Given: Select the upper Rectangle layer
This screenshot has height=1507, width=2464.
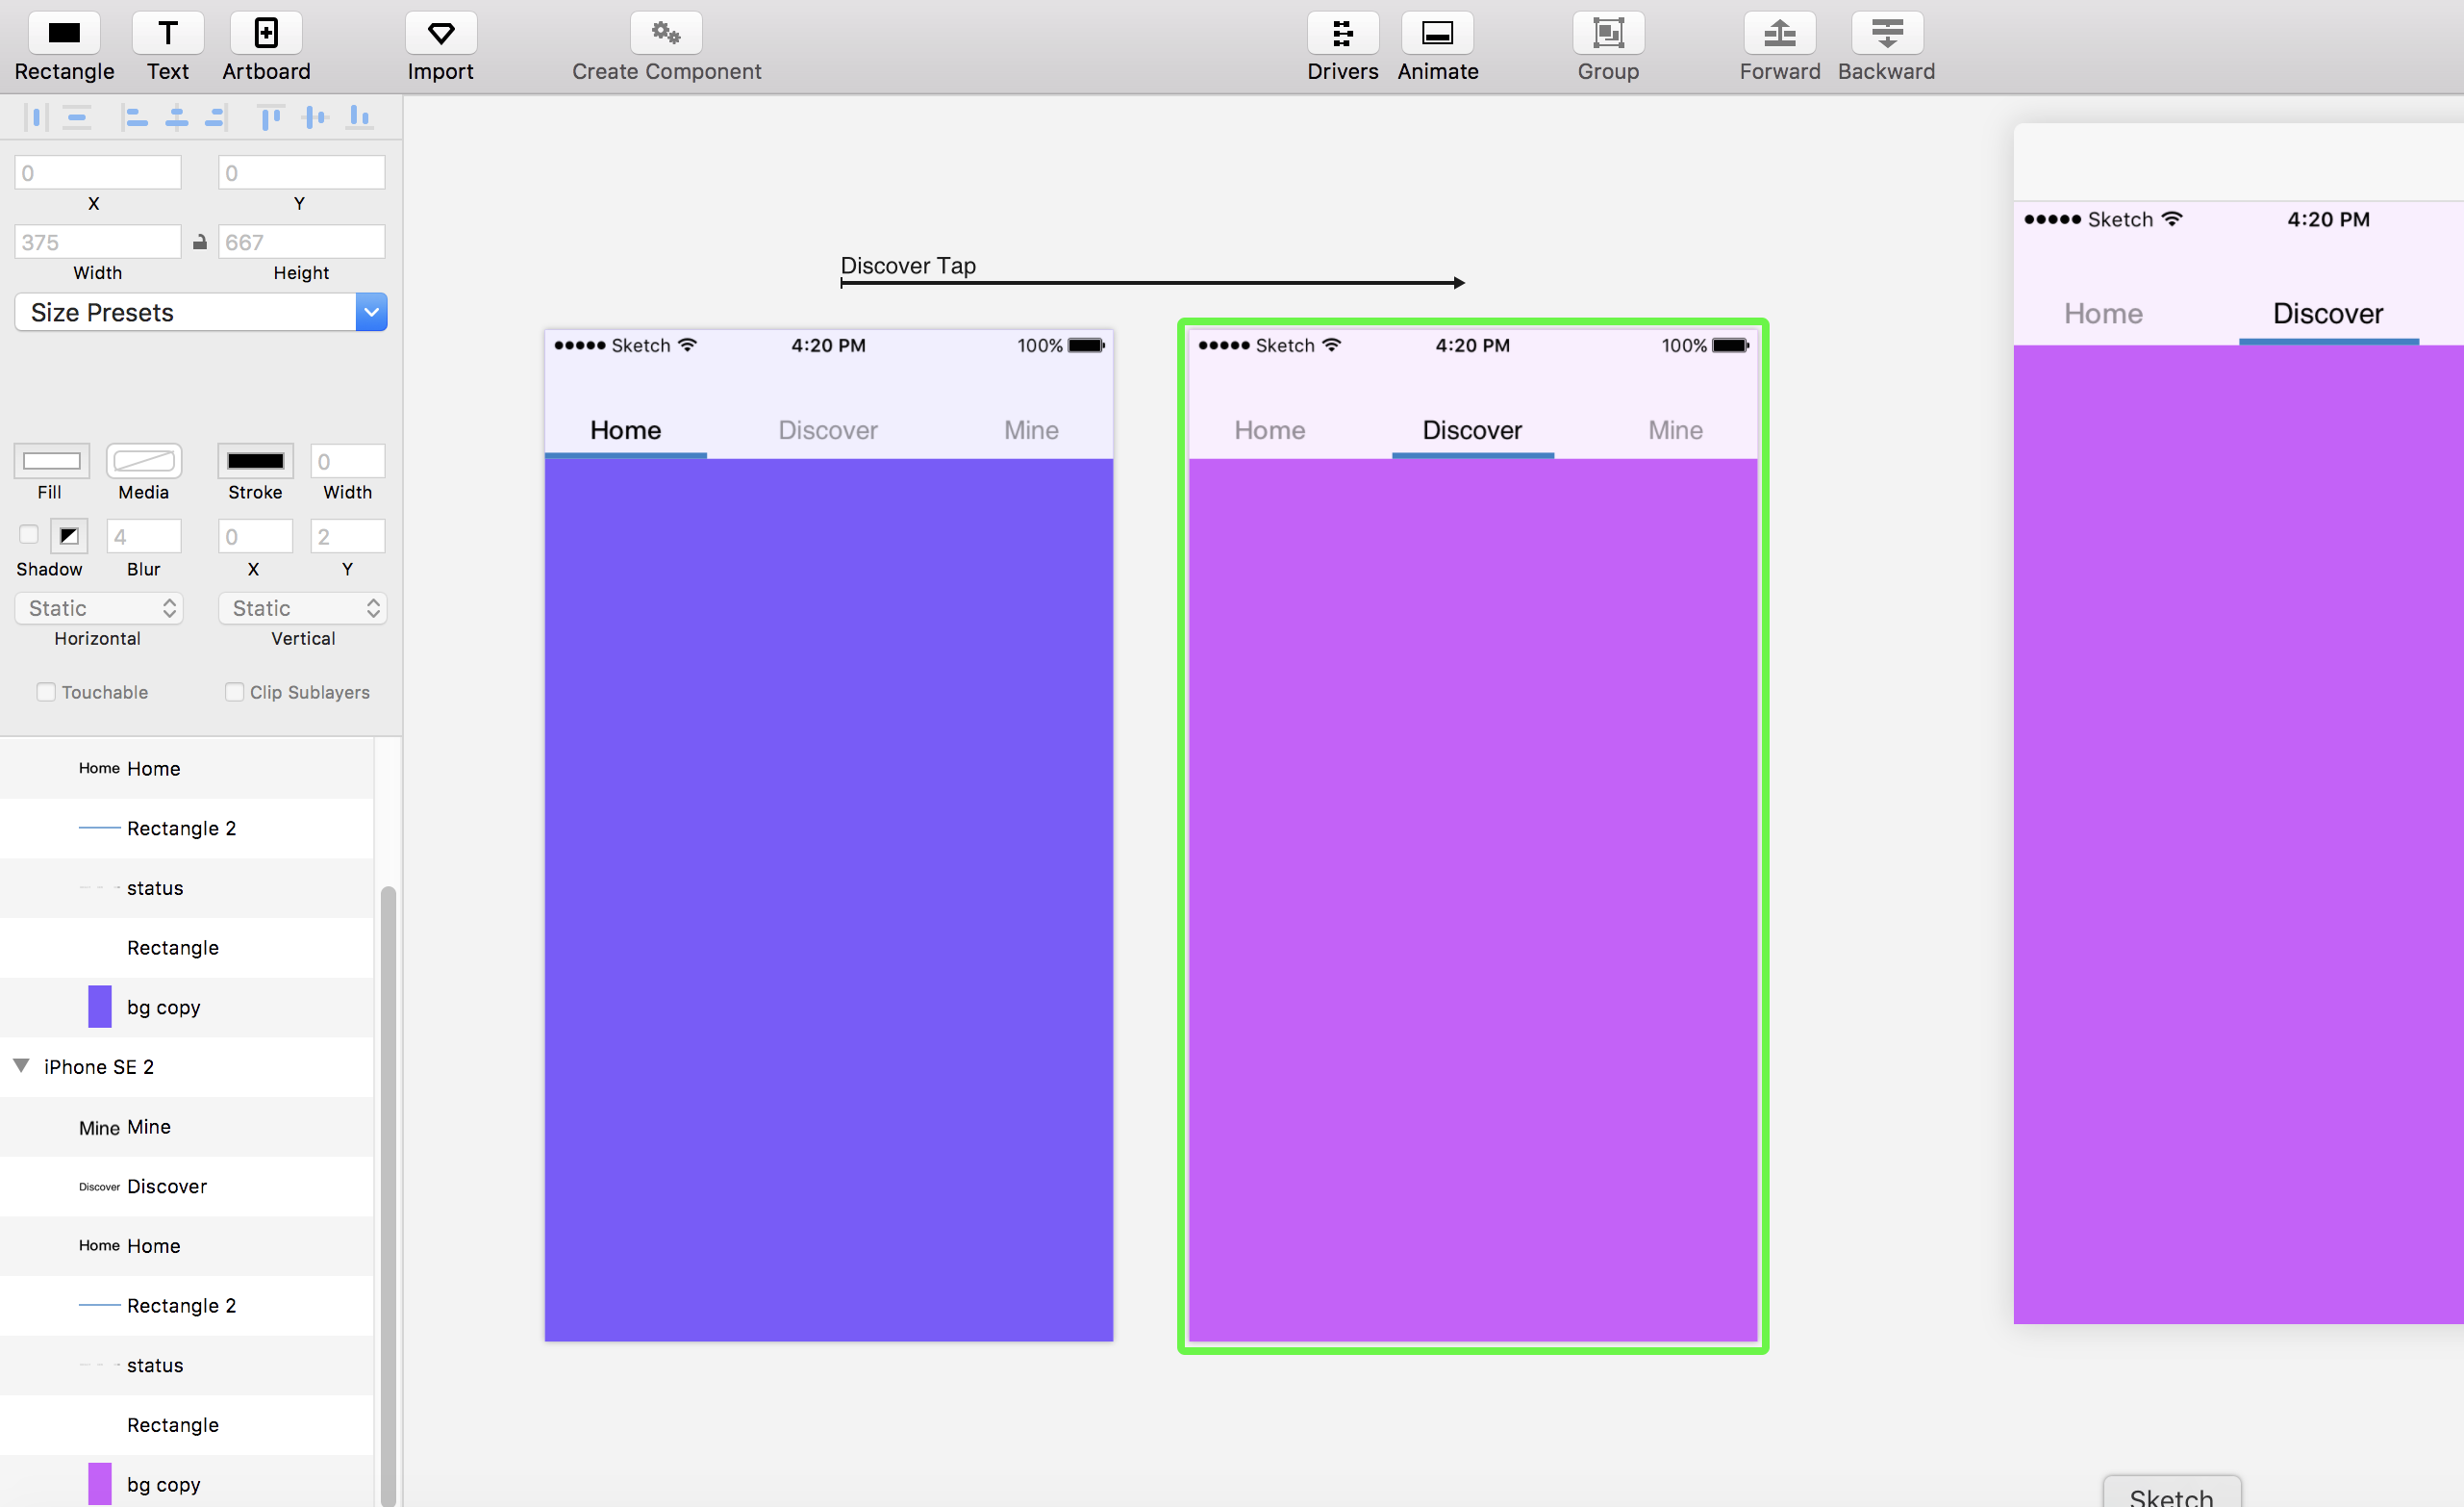Looking at the screenshot, I should click(x=187, y=948).
